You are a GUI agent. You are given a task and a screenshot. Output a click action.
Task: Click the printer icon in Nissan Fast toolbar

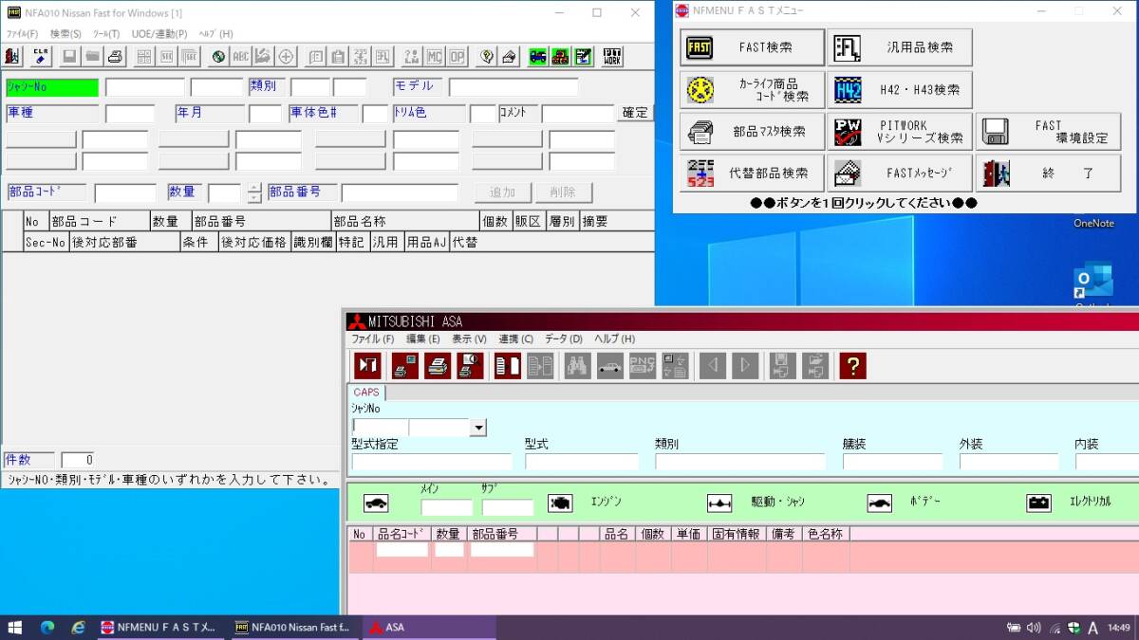pyautogui.click(x=115, y=56)
